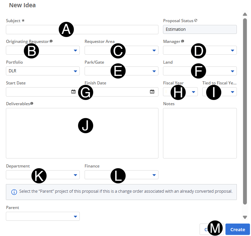
Task: Open the Parent project dropdown
Action: click(75, 217)
